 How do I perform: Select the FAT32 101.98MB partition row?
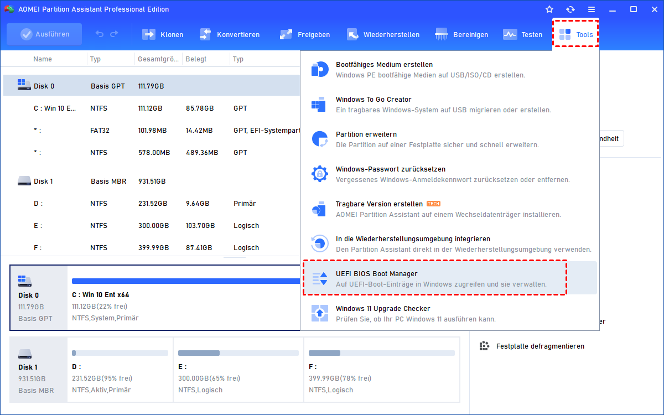pos(152,131)
